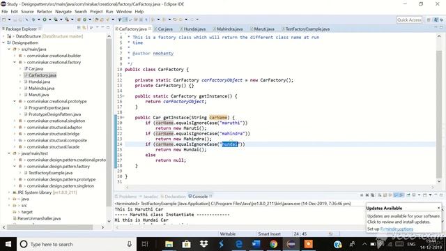Expand com.nirakar.creational.singleton package

point(15,121)
